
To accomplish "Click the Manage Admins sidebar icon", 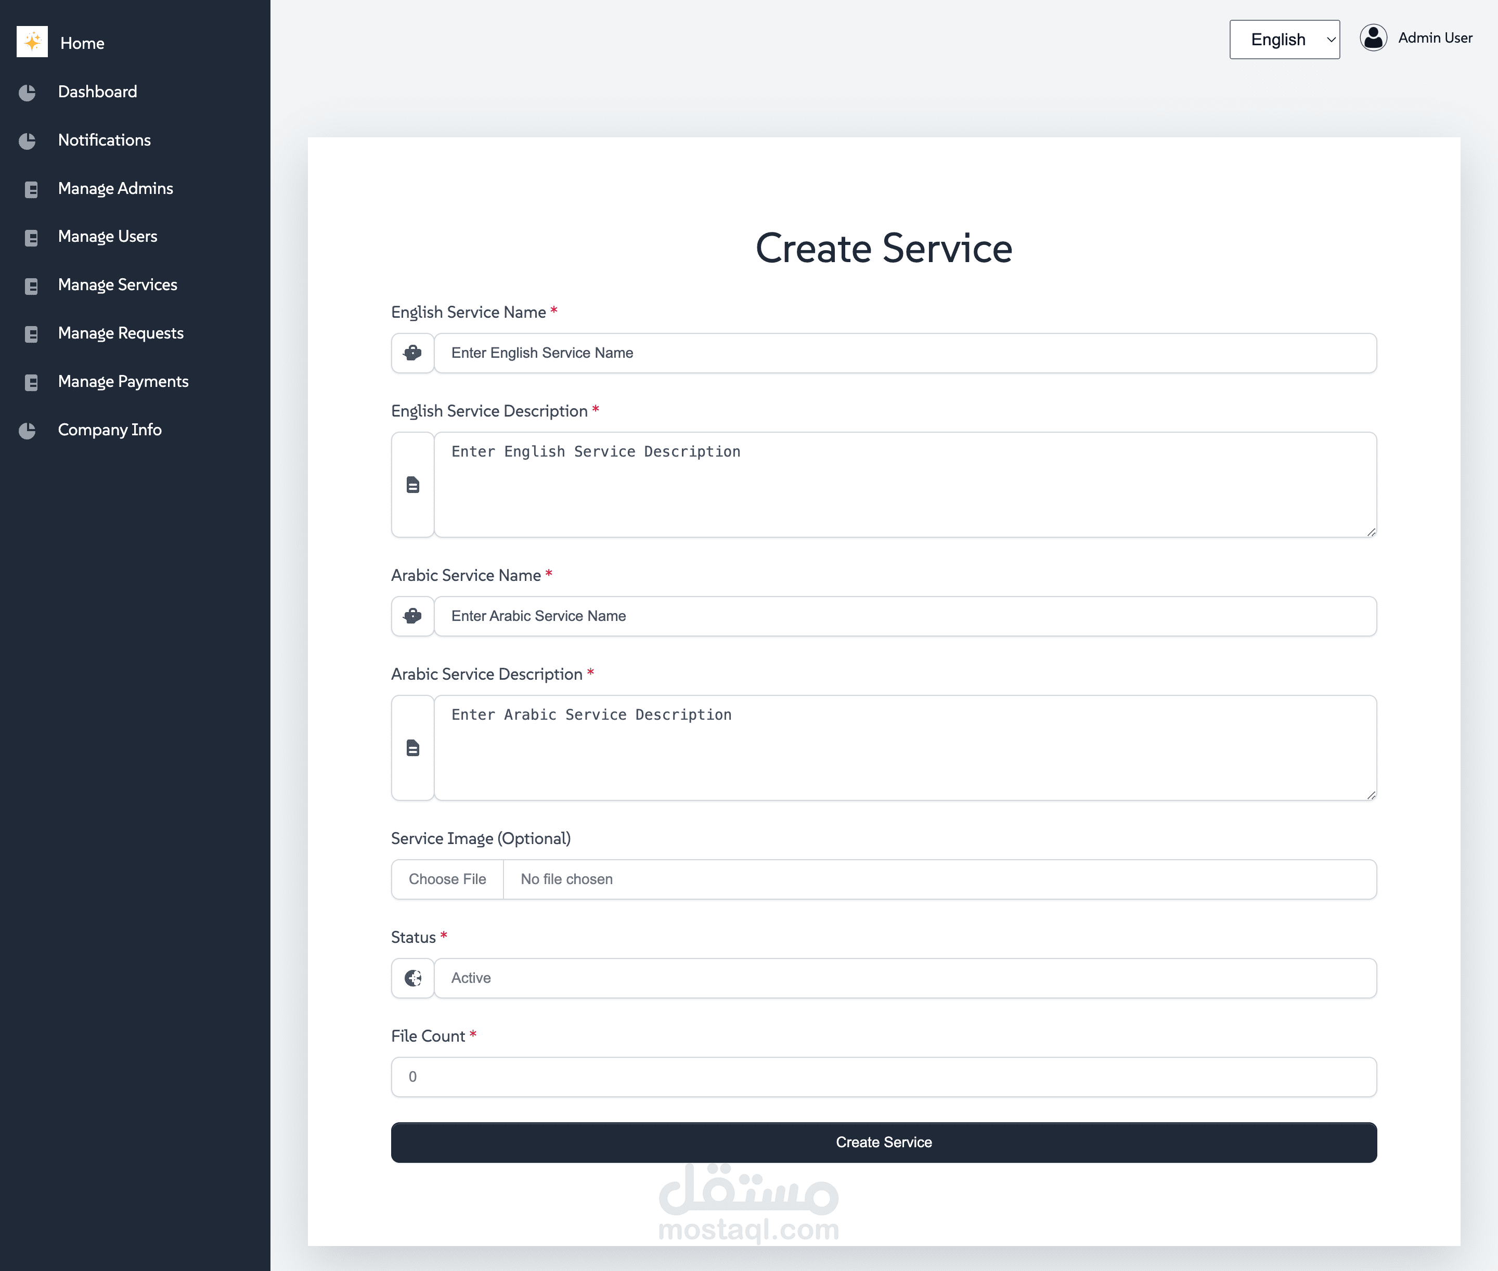I will tap(31, 189).
